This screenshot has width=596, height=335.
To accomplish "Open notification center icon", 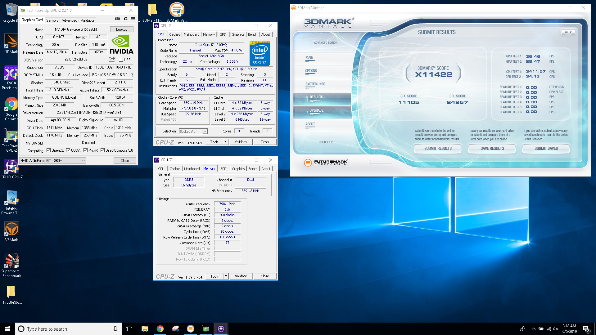I will (x=586, y=329).
